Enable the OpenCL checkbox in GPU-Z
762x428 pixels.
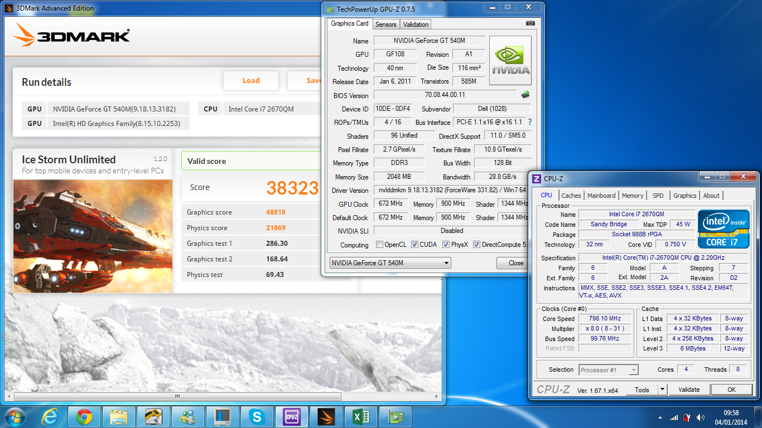coord(380,245)
